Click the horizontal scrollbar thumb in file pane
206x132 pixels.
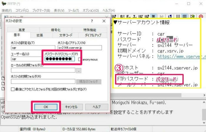tap(146, 95)
